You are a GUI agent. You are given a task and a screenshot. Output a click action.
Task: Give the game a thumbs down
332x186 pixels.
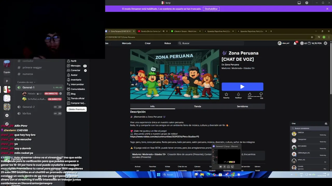[261, 94]
